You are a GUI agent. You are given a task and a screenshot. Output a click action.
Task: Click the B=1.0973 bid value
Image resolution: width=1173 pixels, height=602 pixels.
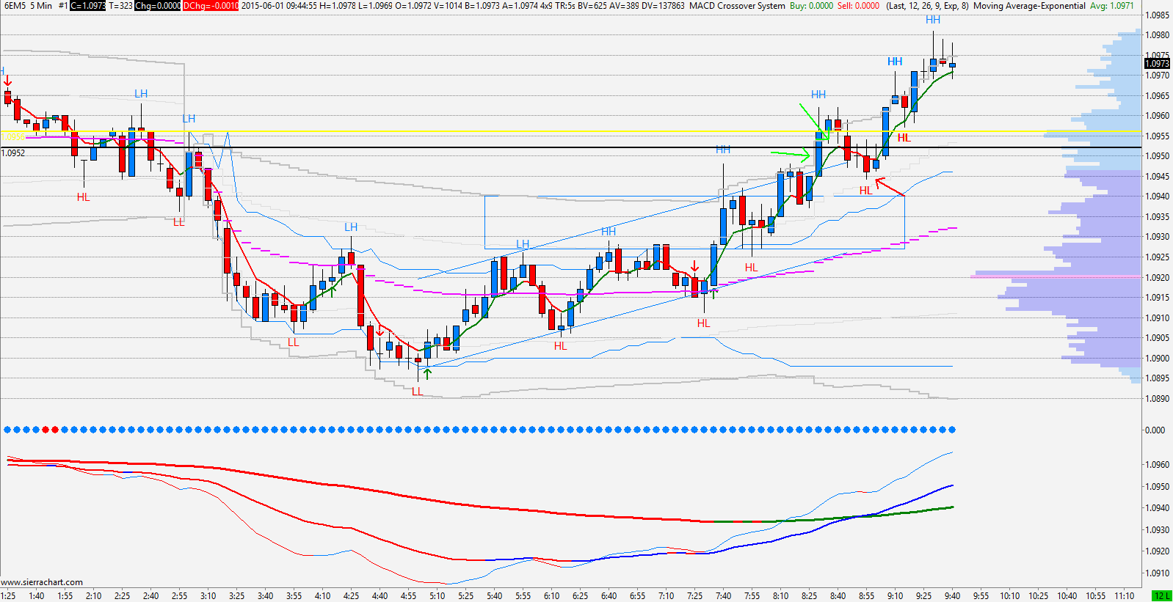(x=483, y=6)
